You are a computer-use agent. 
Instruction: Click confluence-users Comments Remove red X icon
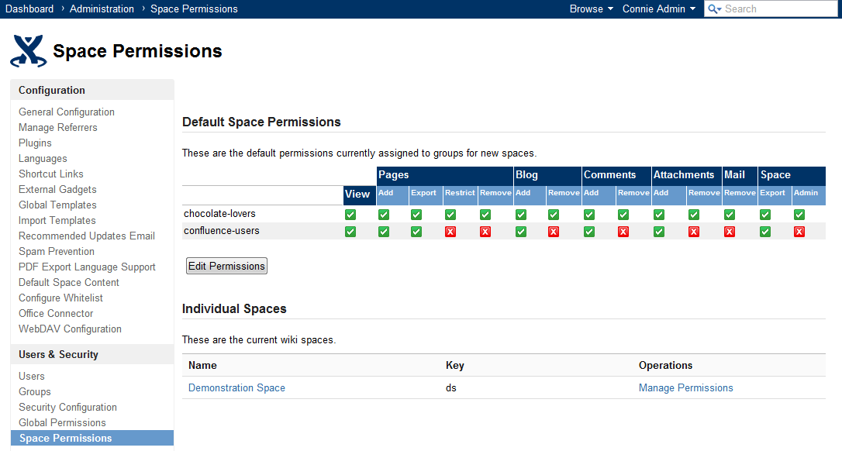point(623,232)
